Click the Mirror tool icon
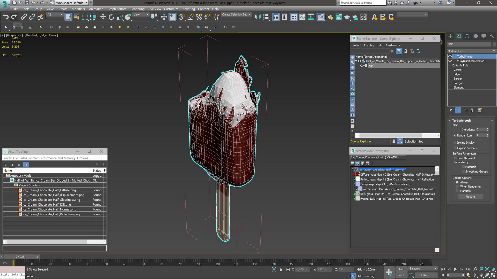 pos(258,17)
